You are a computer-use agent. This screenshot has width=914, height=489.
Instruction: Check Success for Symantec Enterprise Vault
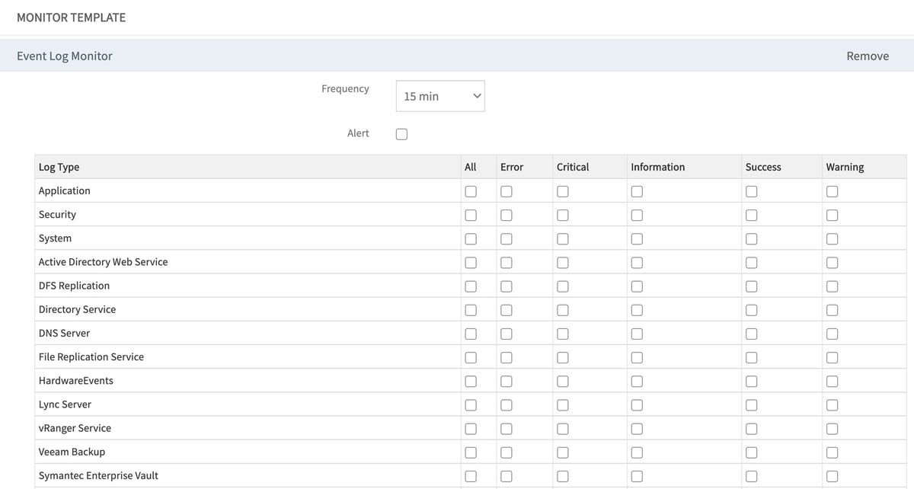pos(752,476)
